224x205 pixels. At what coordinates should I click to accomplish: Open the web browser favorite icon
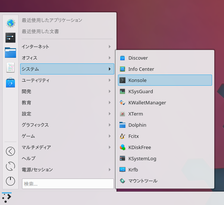(x=10, y=23)
